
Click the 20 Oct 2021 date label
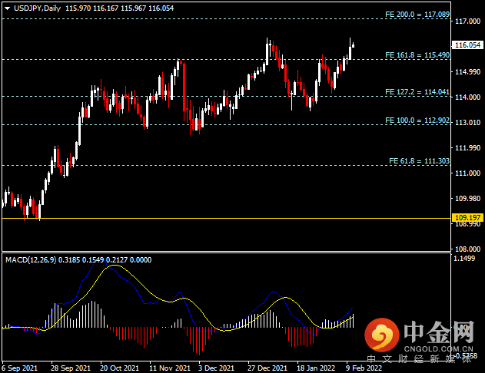click(x=118, y=368)
